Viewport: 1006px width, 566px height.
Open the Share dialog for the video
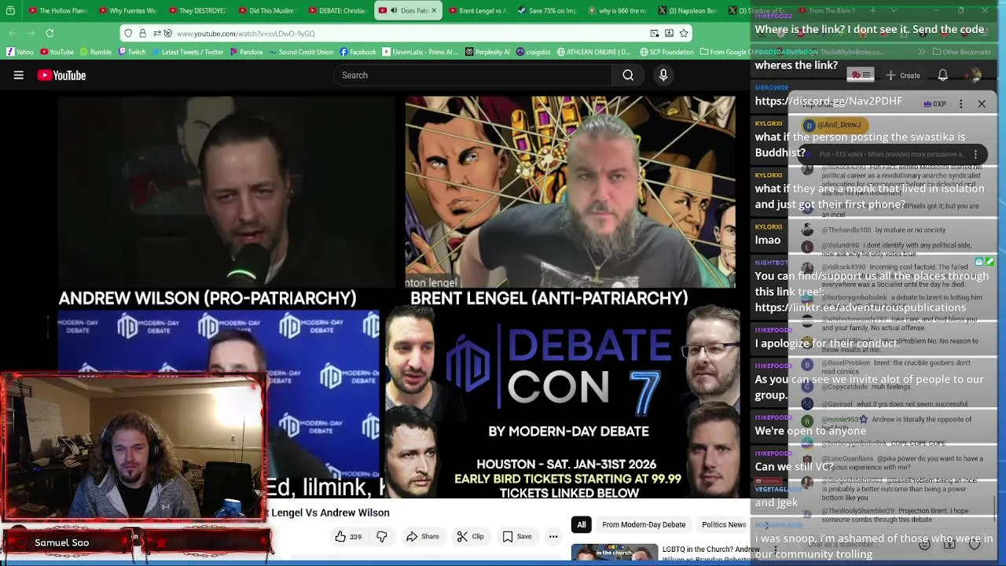click(x=422, y=537)
